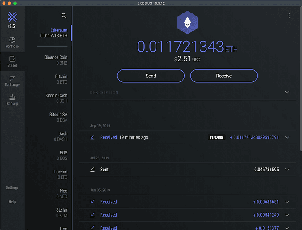The width and height of the screenshot is (302, 230).
Task: Click received arrow icon of pending transaction
Action: tap(92, 137)
